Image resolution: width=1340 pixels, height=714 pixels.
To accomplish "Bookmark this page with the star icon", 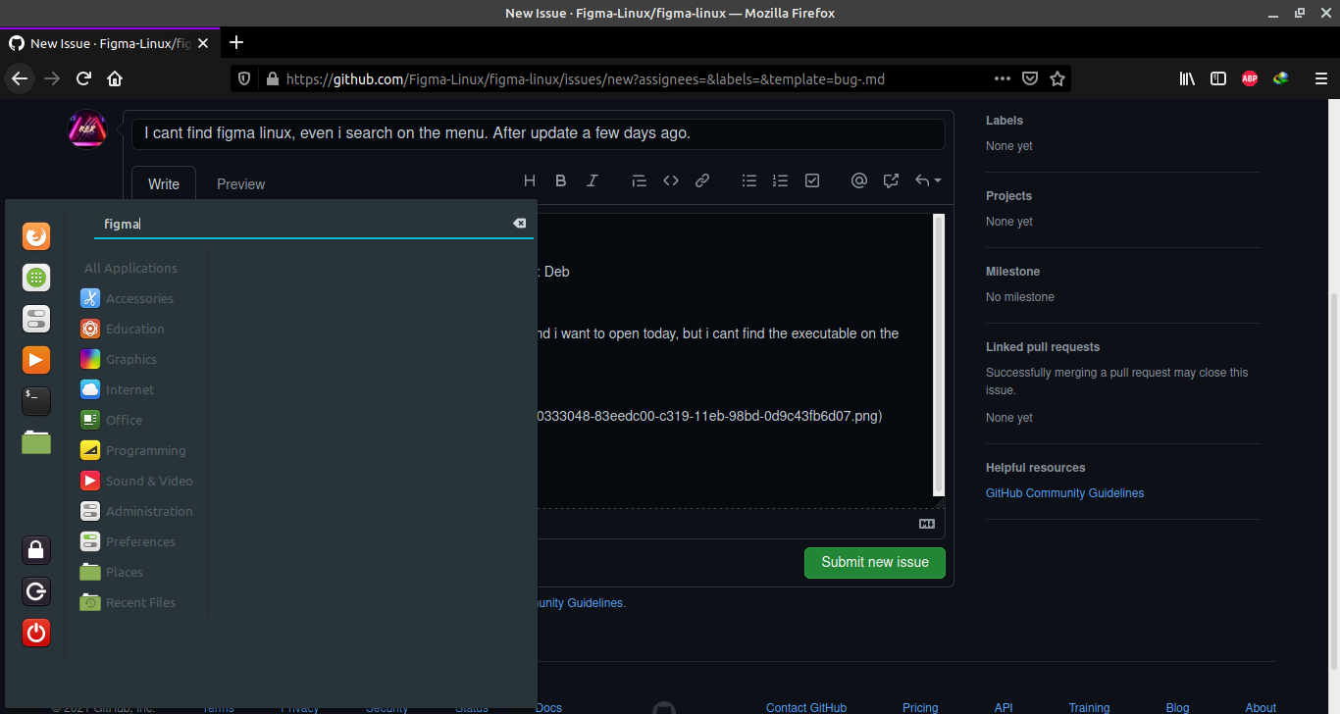I will click(1057, 78).
